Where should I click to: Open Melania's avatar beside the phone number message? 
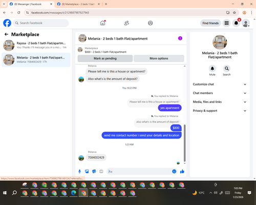pos(81,158)
